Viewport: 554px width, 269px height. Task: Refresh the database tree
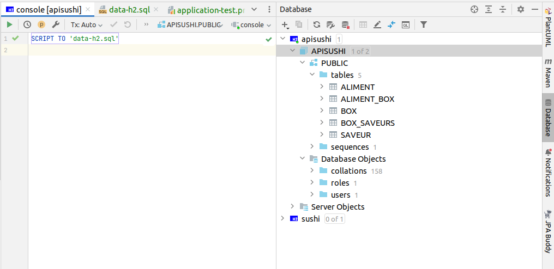tap(317, 25)
